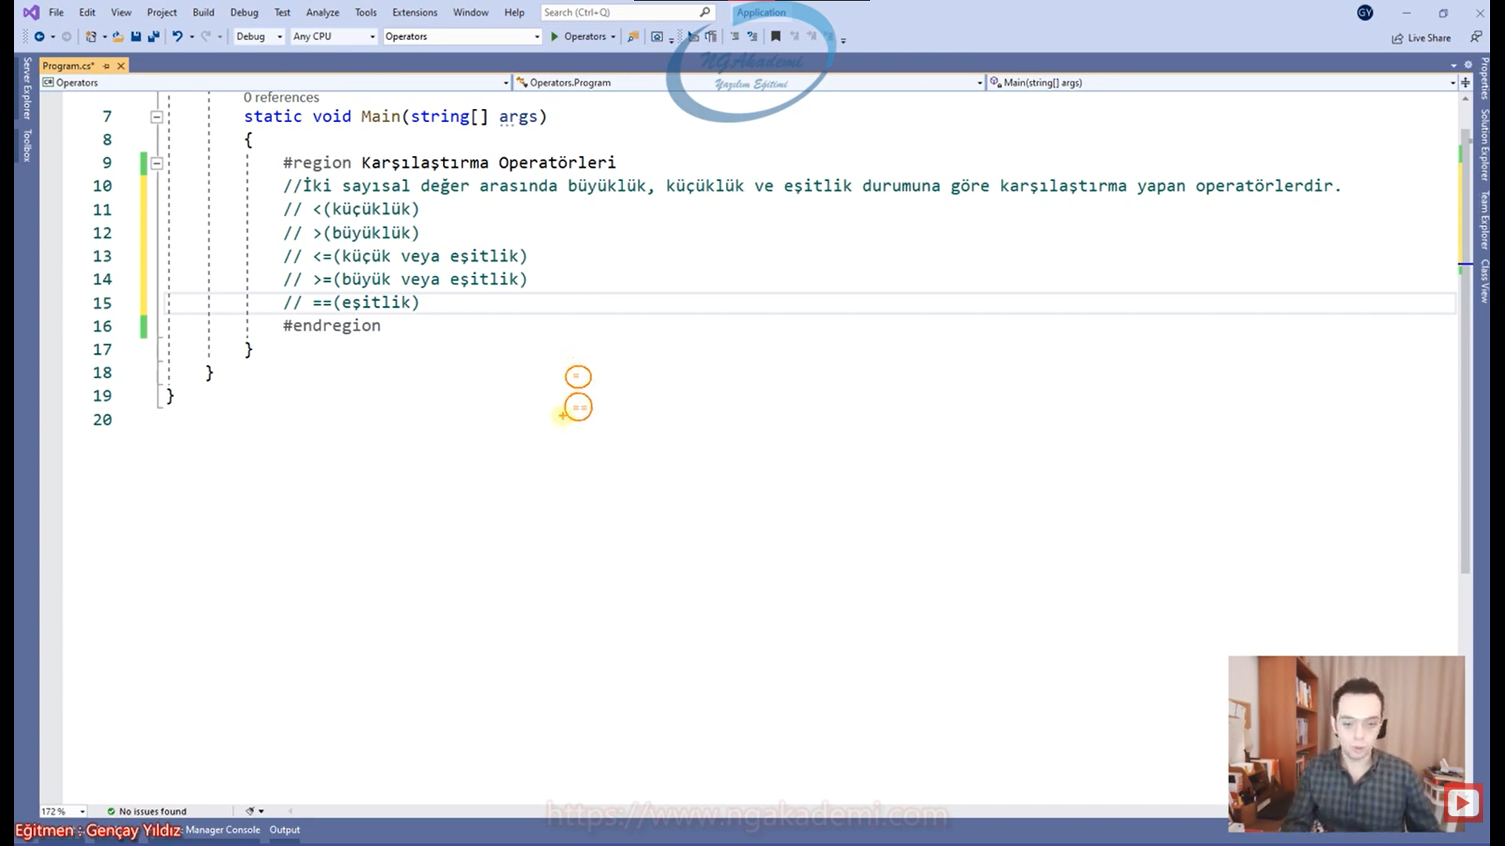The width and height of the screenshot is (1505, 846).
Task: Open the Tools menu
Action: tap(365, 13)
